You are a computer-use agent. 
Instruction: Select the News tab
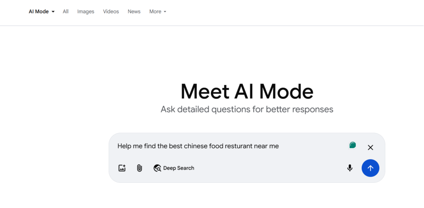click(x=134, y=11)
